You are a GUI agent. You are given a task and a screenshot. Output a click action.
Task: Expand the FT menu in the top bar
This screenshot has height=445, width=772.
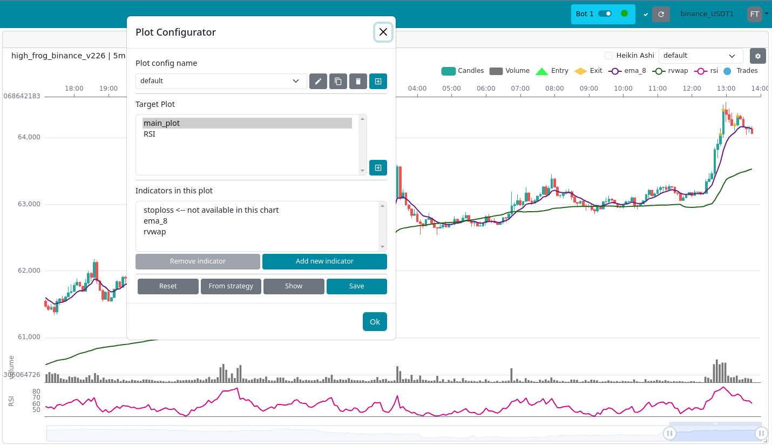tap(757, 14)
